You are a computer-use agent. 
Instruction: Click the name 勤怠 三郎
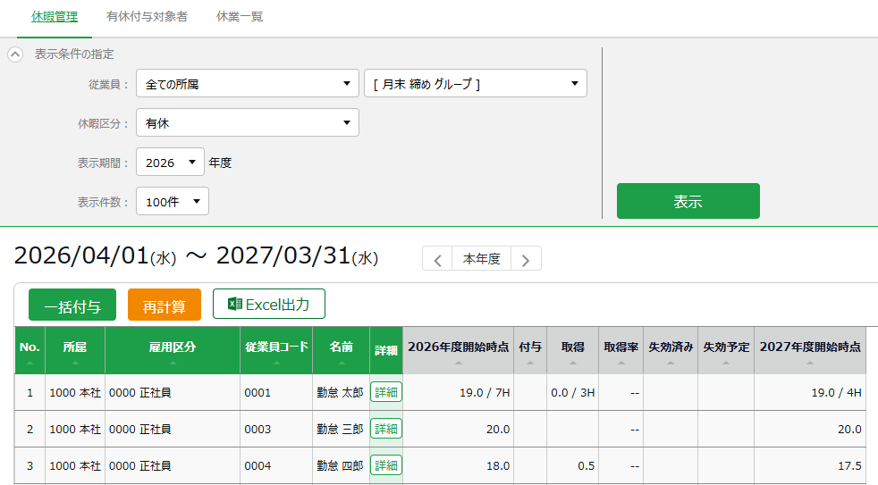340,429
